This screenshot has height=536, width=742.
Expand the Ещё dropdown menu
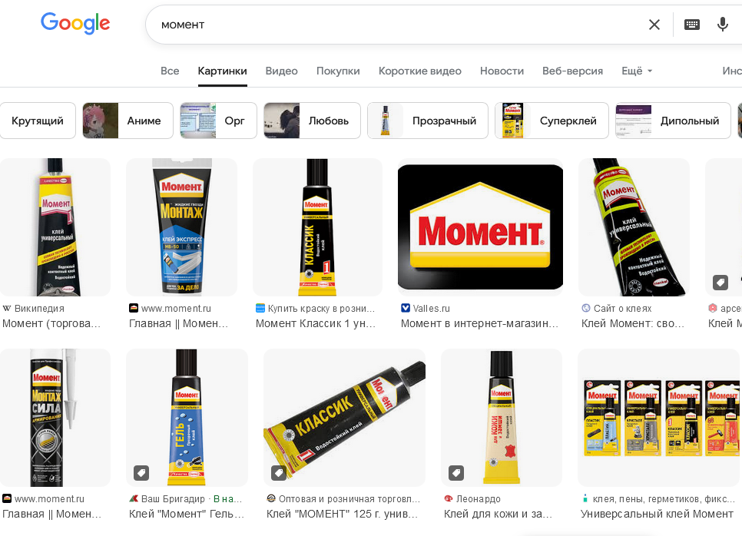tap(637, 71)
